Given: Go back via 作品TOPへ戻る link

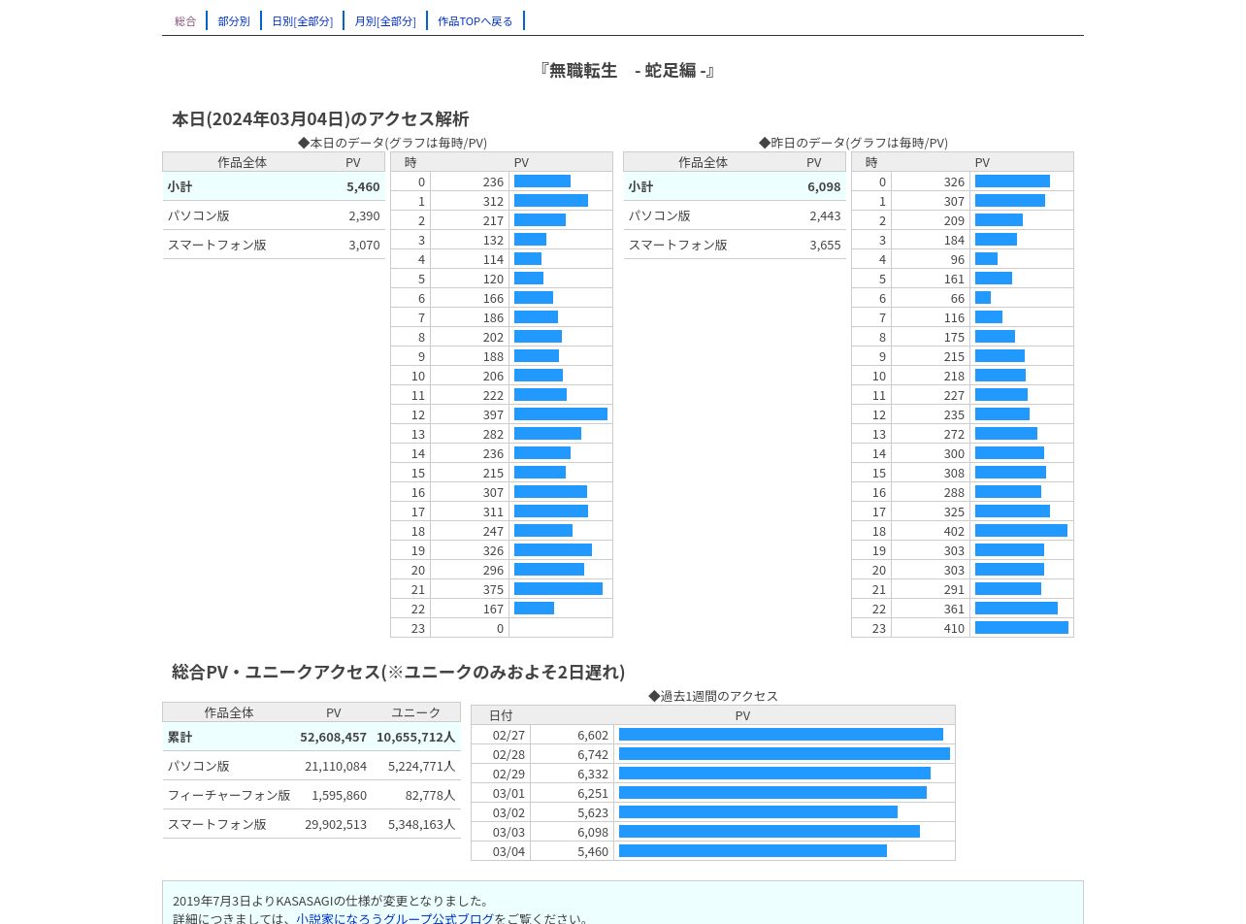Looking at the screenshot, I should tap(475, 20).
